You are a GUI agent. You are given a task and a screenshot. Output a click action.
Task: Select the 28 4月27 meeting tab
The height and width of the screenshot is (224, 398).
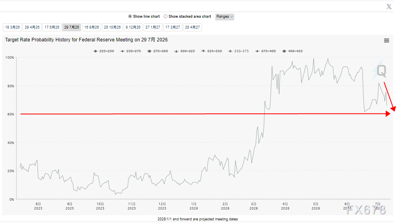click(192, 27)
